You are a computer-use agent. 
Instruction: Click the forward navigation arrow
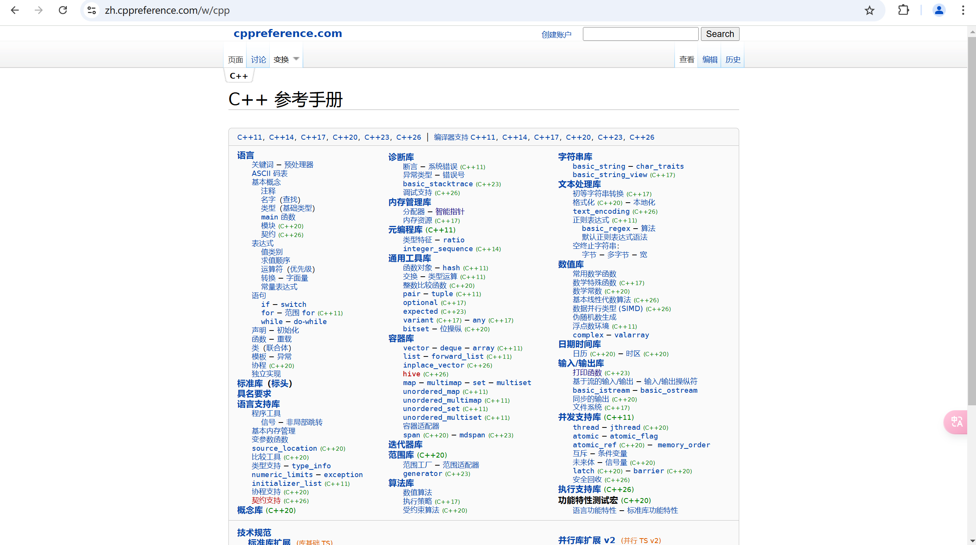click(39, 10)
